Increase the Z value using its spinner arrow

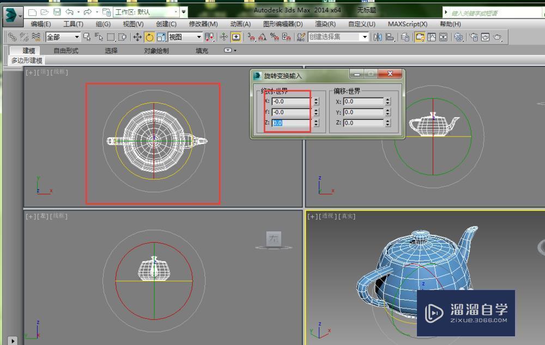[x=316, y=121]
